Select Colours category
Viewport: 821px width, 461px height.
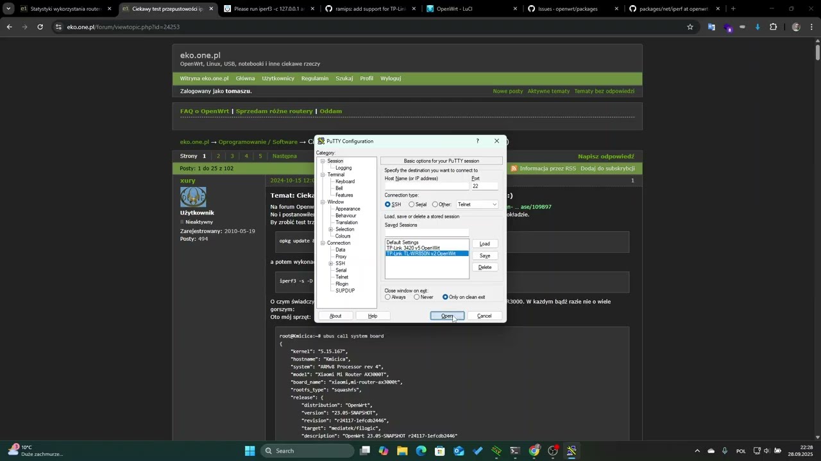343,236
